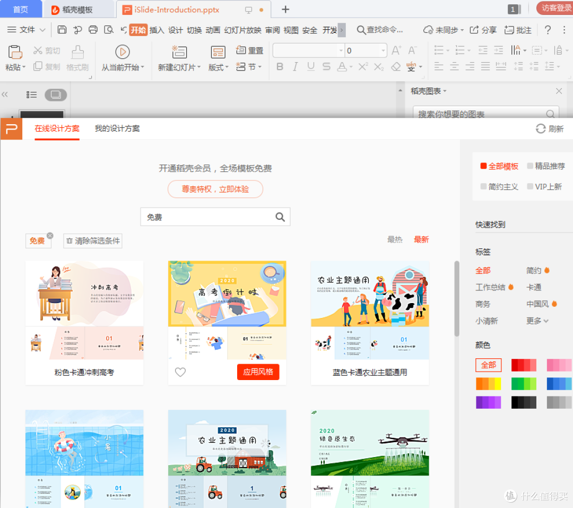Open the 动画 ribbon tab
Image resolution: width=573 pixels, height=508 pixels.
tap(213, 30)
